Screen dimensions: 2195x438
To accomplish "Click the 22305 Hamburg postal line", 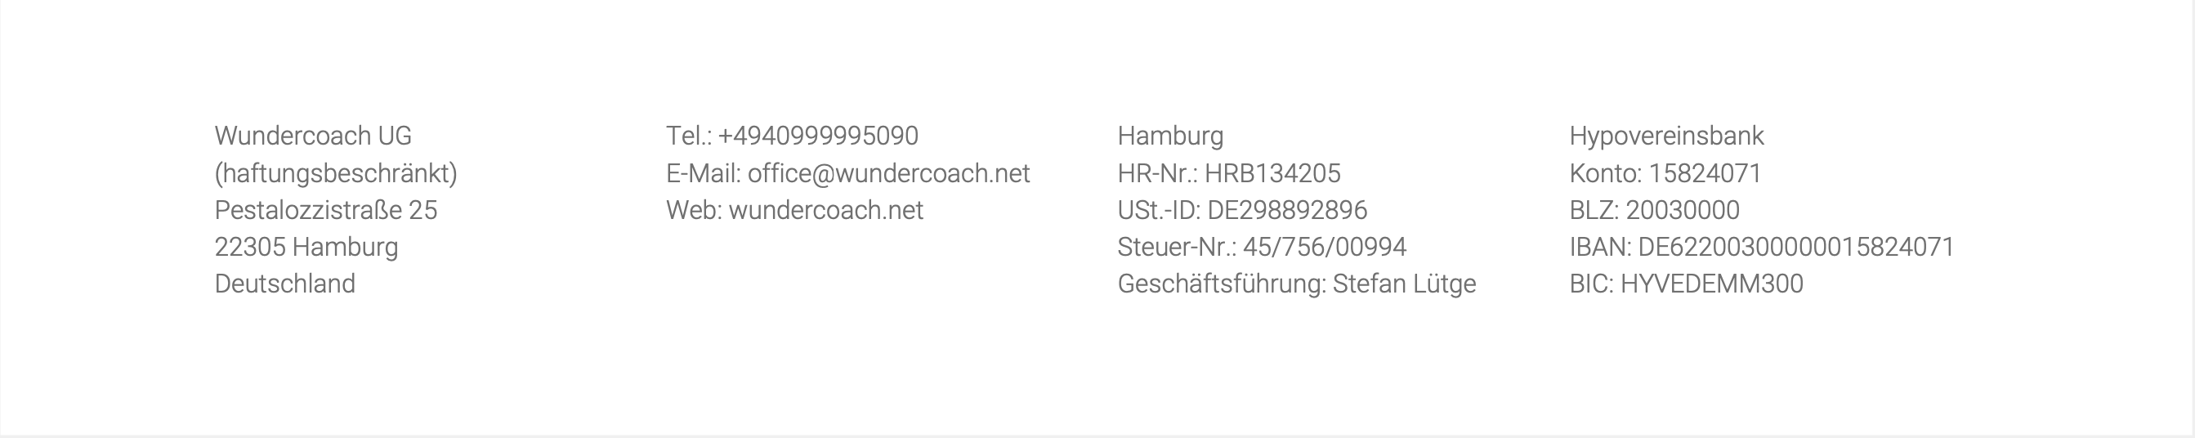I will click(306, 247).
